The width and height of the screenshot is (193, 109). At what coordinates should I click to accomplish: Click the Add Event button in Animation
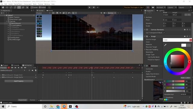[x=36, y=70]
